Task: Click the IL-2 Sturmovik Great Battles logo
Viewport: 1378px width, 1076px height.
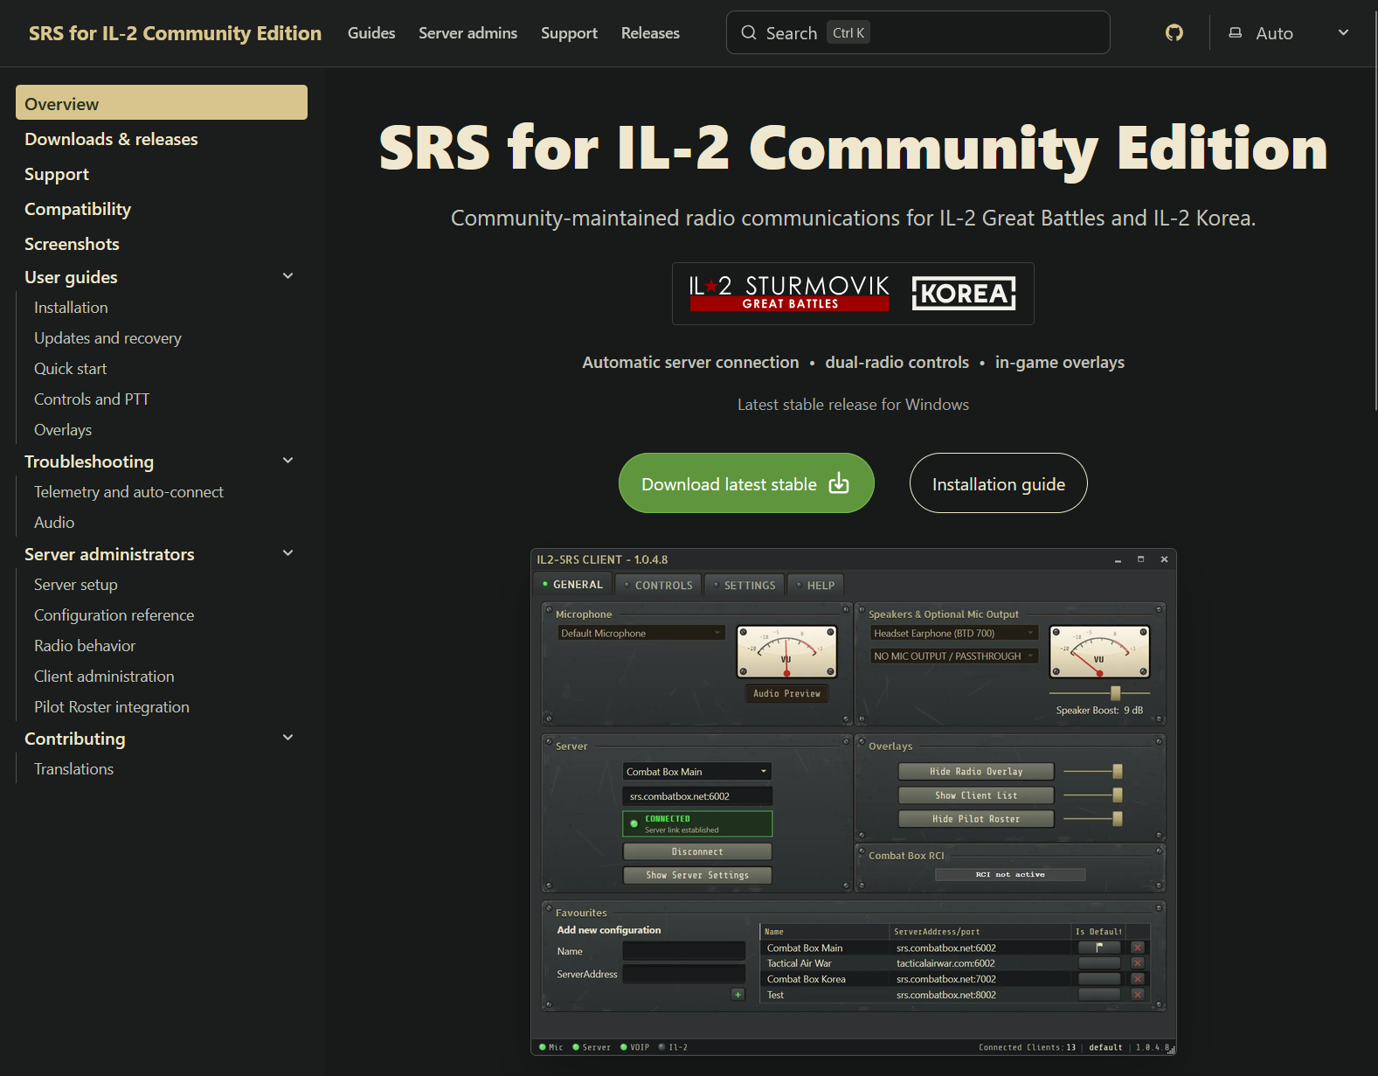Action: [789, 294]
